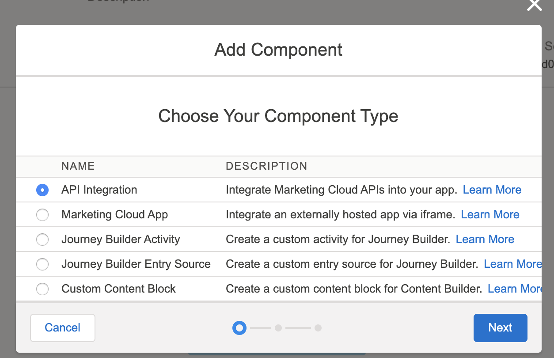The height and width of the screenshot is (358, 554).
Task: Choose the Marketing Cloud App option
Action: pos(42,214)
